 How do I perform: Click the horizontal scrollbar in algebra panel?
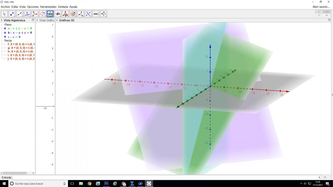pos(15,173)
